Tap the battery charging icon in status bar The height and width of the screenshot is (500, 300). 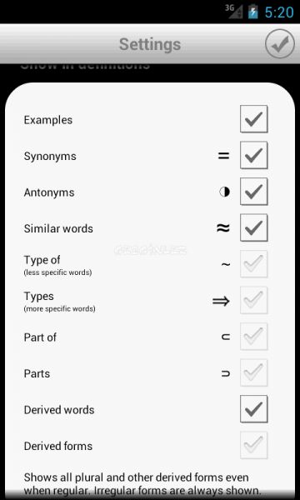[x=252, y=12]
